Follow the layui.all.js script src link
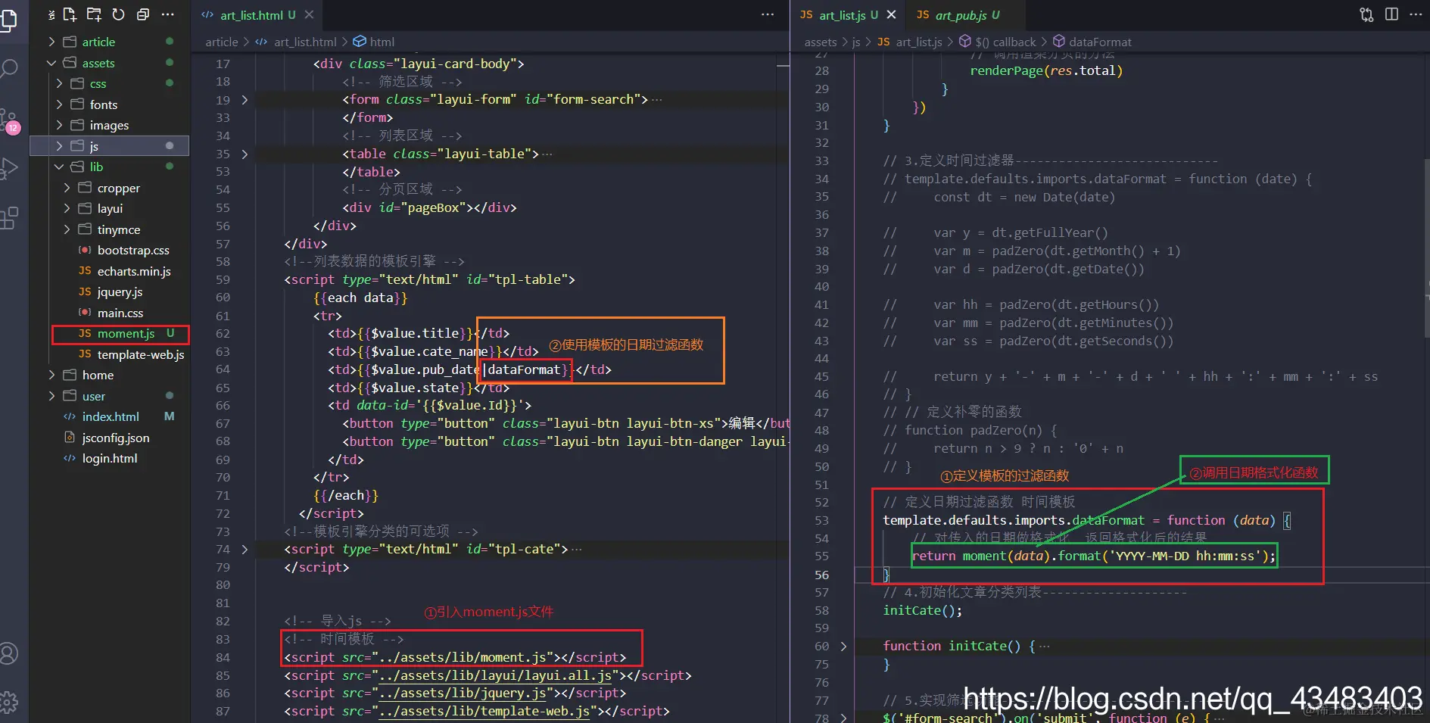 496,675
